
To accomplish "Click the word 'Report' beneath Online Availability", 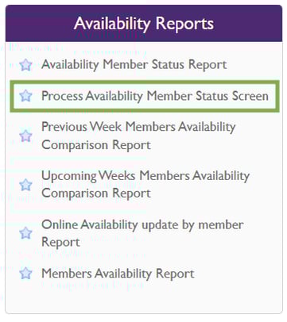I will tap(60, 242).
